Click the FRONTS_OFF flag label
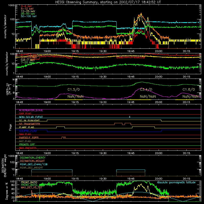204x204 pixels. click(27, 145)
